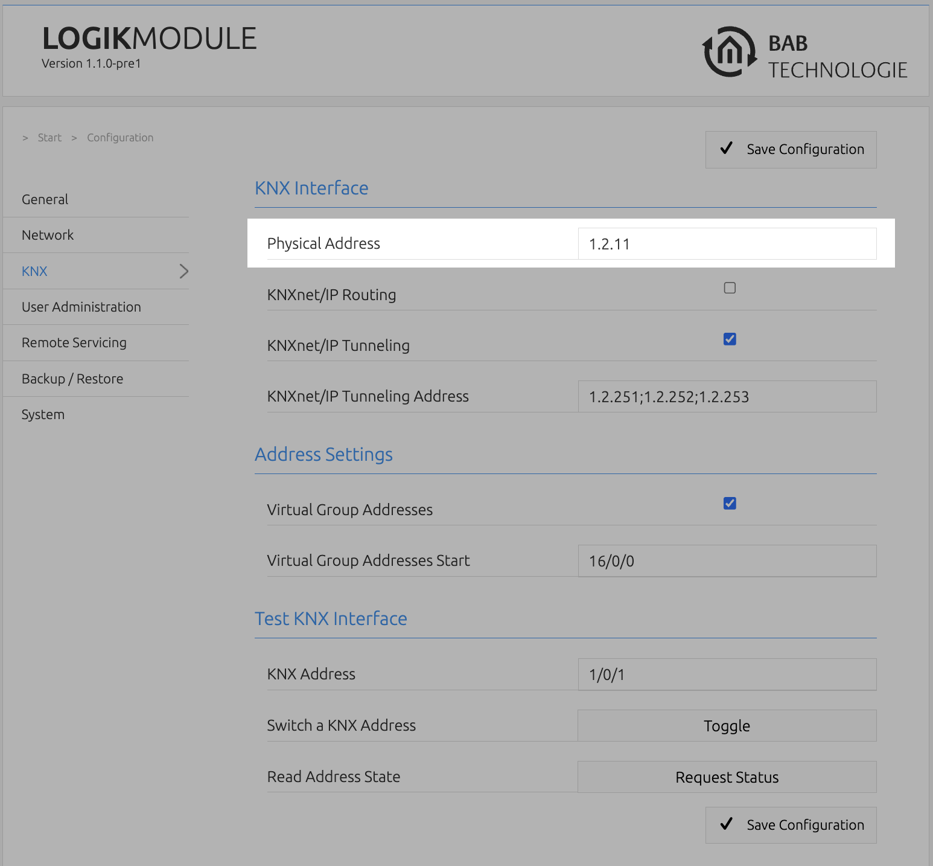
Task: Click the KNXnet/IP Tunneling Address field
Action: [727, 396]
